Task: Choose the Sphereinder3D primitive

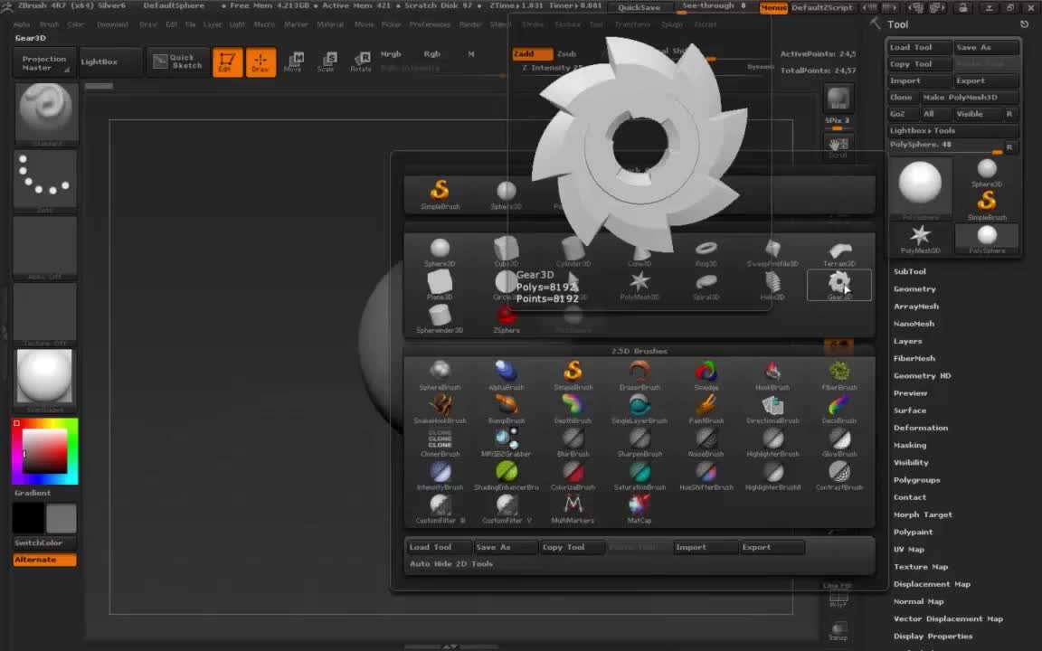Action: (440, 319)
